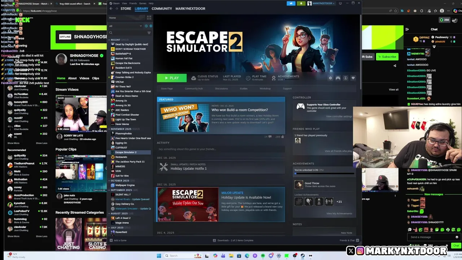
Task: Click the Xbox controller icon
Action: point(300,106)
